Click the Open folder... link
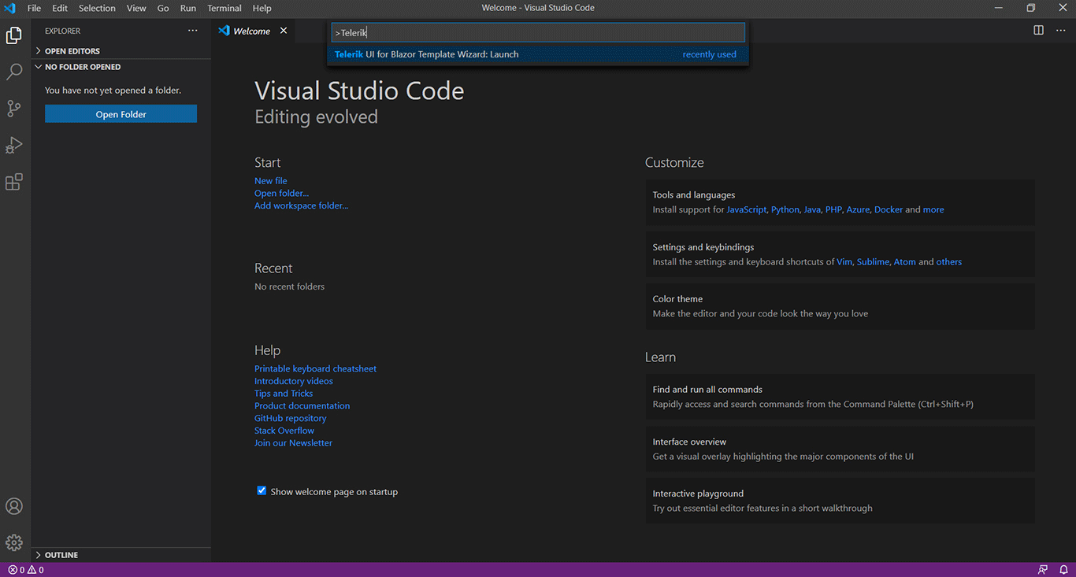Viewport: 1076px width, 577px height. pos(281,193)
